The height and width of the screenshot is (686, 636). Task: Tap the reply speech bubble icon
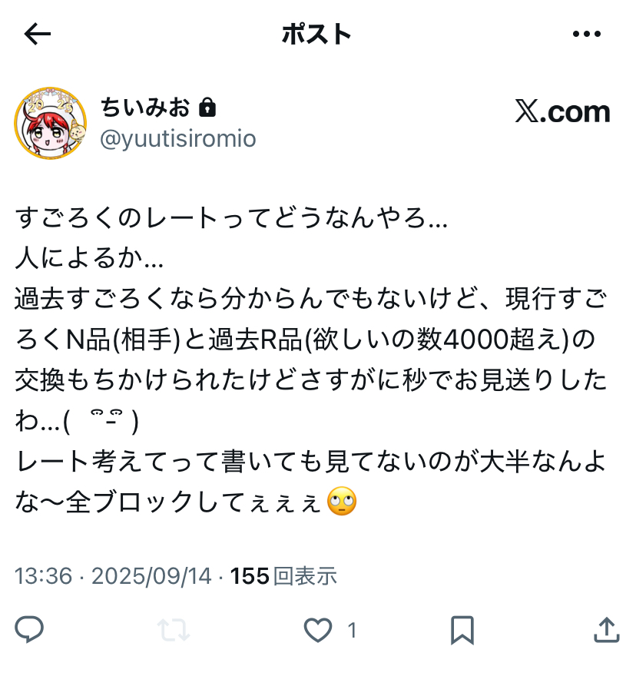pyautogui.click(x=29, y=629)
